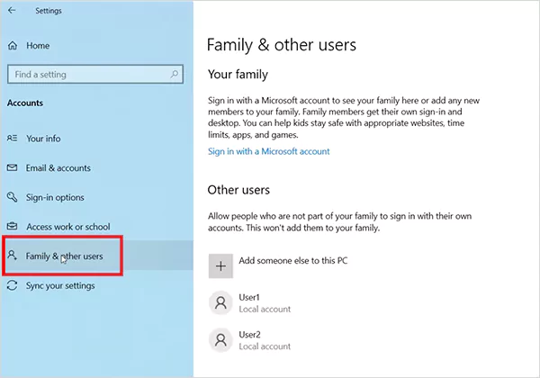Click the plus button to add someone

[220, 266]
